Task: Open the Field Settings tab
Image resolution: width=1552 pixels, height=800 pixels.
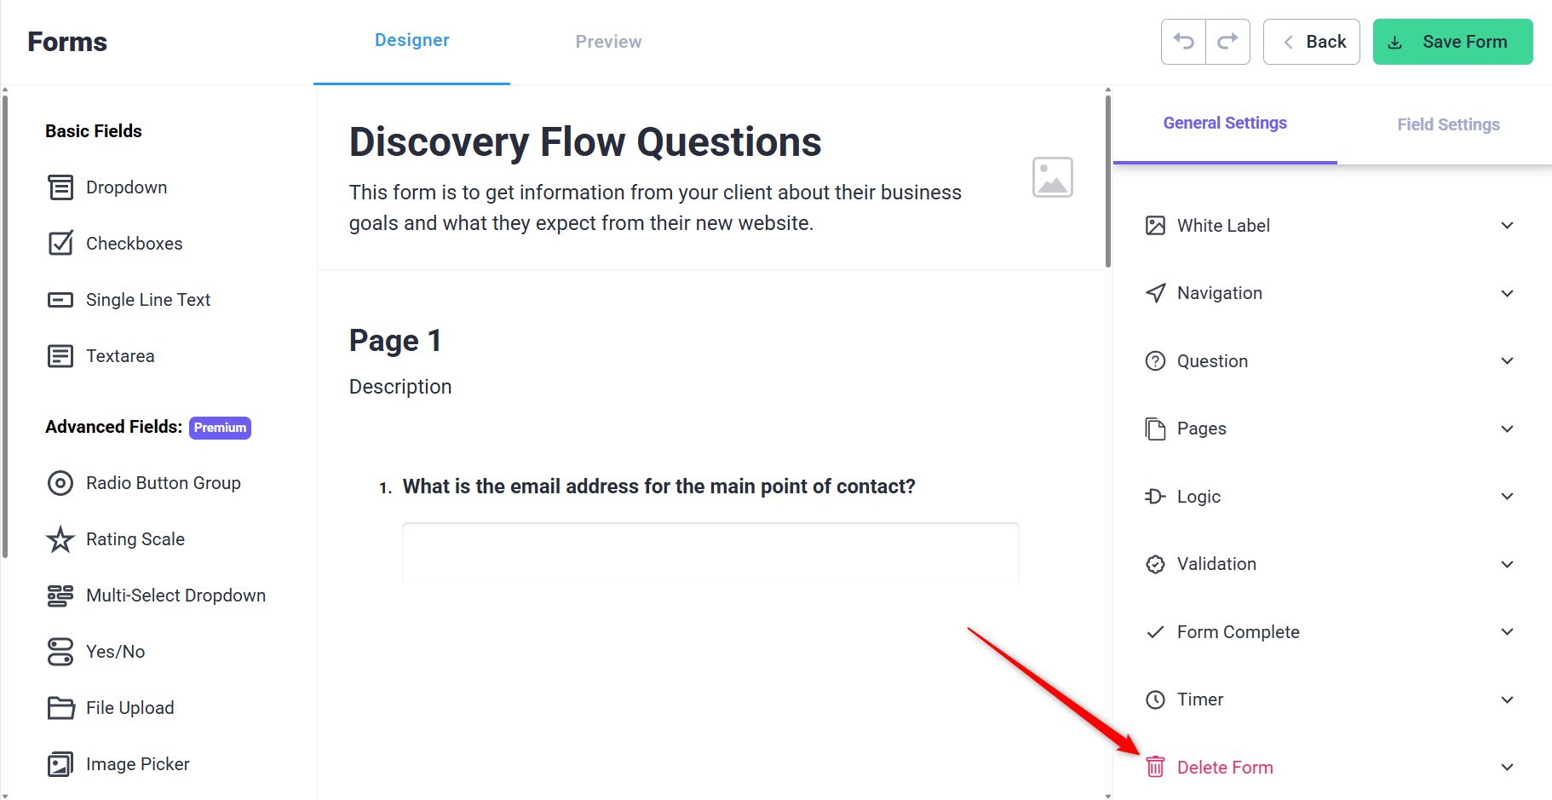Action: click(x=1448, y=124)
